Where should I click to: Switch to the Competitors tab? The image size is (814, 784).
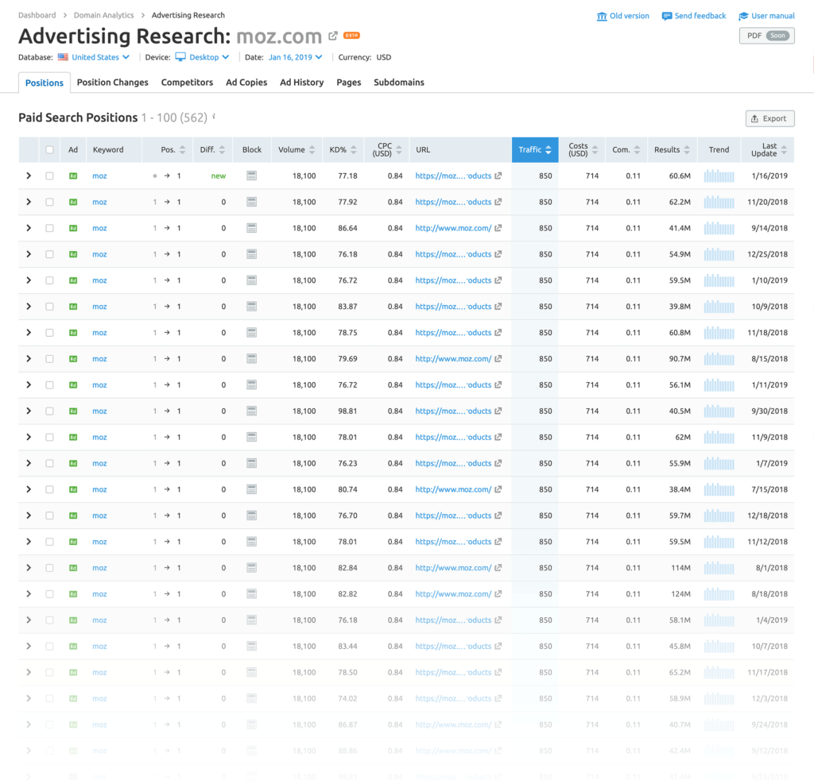[x=187, y=82]
